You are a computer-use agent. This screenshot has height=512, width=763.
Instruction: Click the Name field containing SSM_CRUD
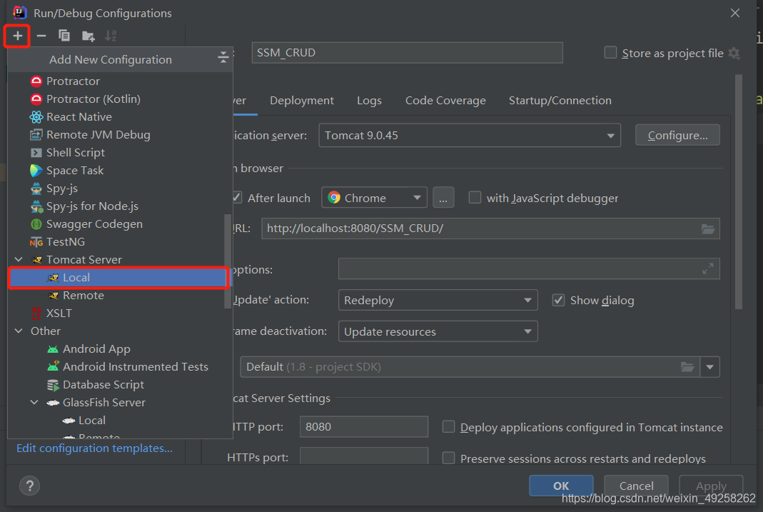pyautogui.click(x=407, y=53)
